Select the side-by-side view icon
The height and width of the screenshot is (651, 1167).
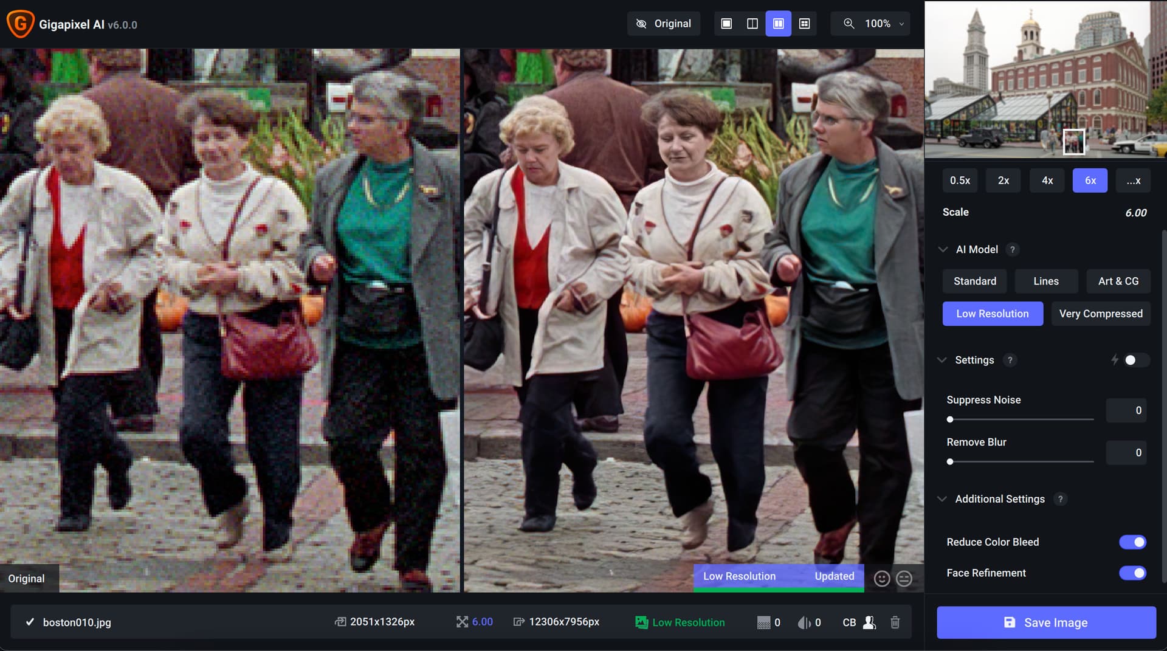click(x=778, y=24)
